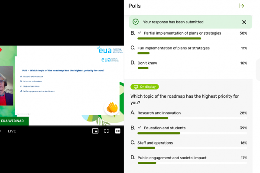The width and height of the screenshot is (260, 173).
Task: Select Research and innovation poll option
Action: [159, 113]
